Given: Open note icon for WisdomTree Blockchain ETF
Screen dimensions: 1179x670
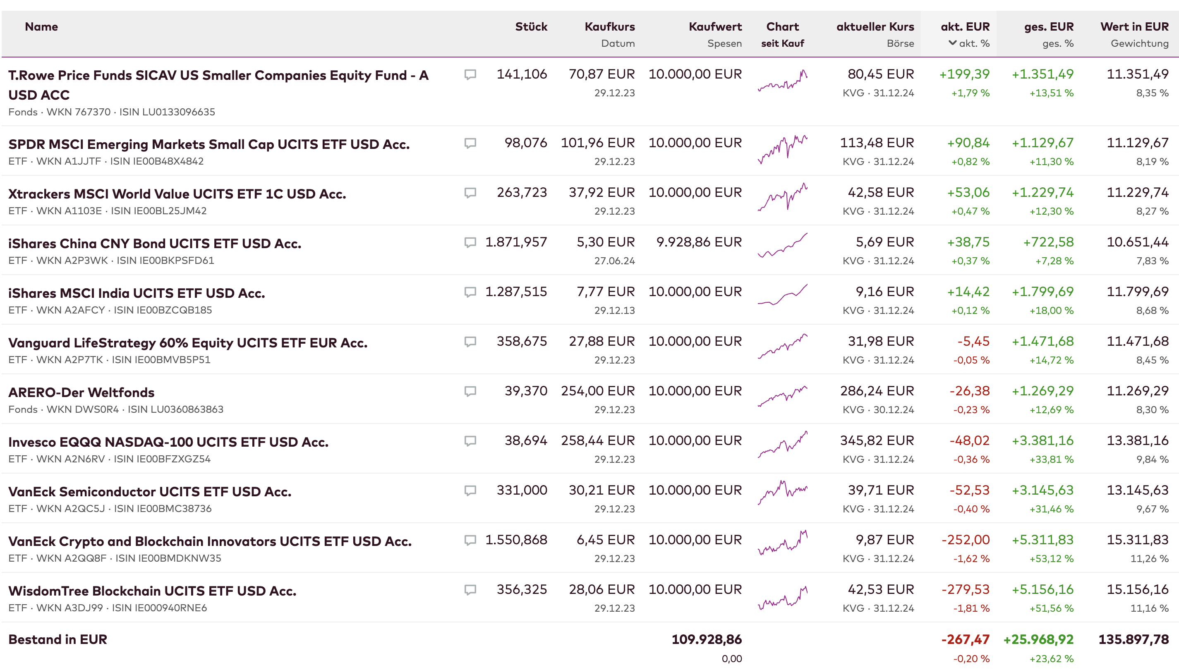Looking at the screenshot, I should point(470,590).
